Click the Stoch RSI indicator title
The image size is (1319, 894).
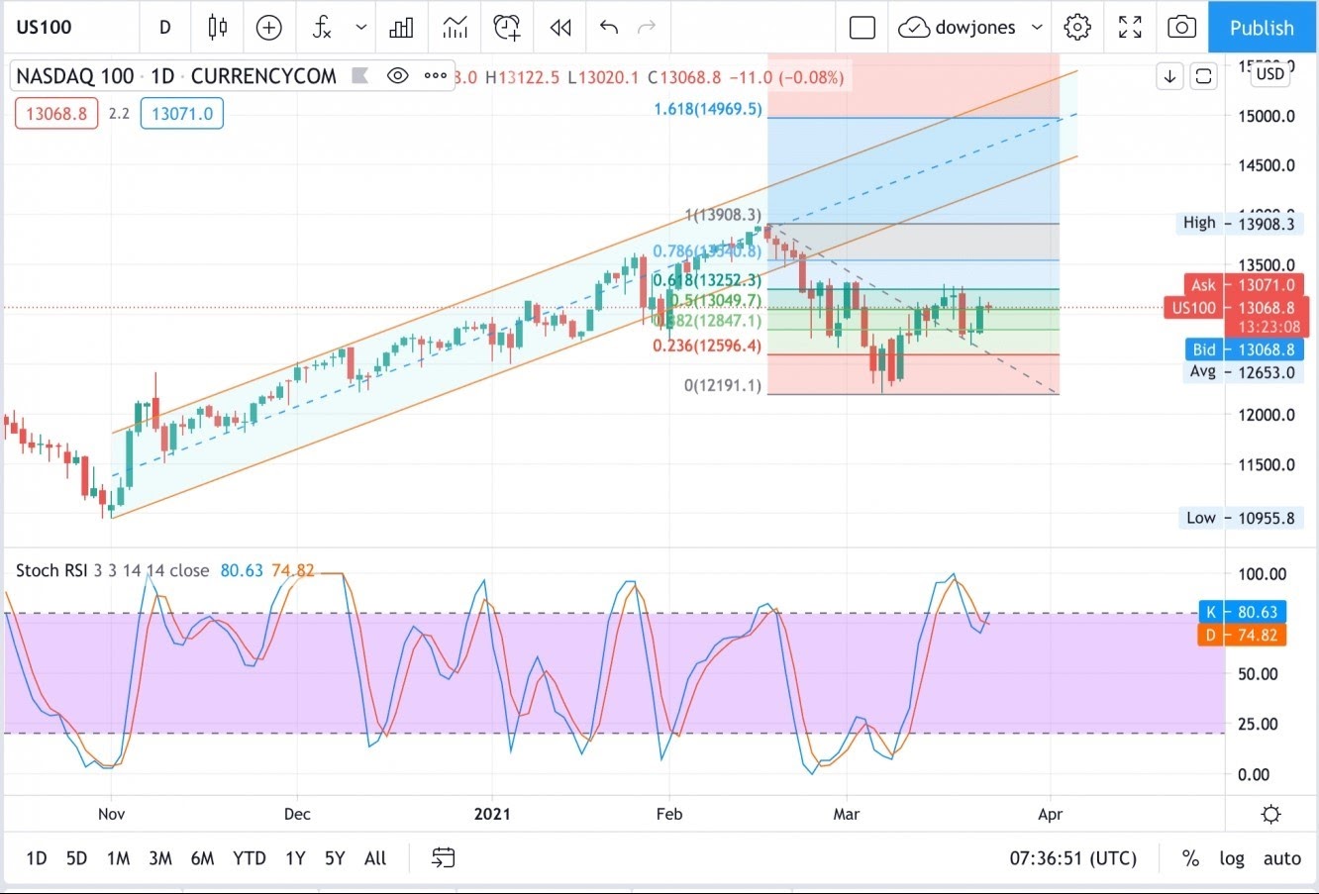pos(51,570)
